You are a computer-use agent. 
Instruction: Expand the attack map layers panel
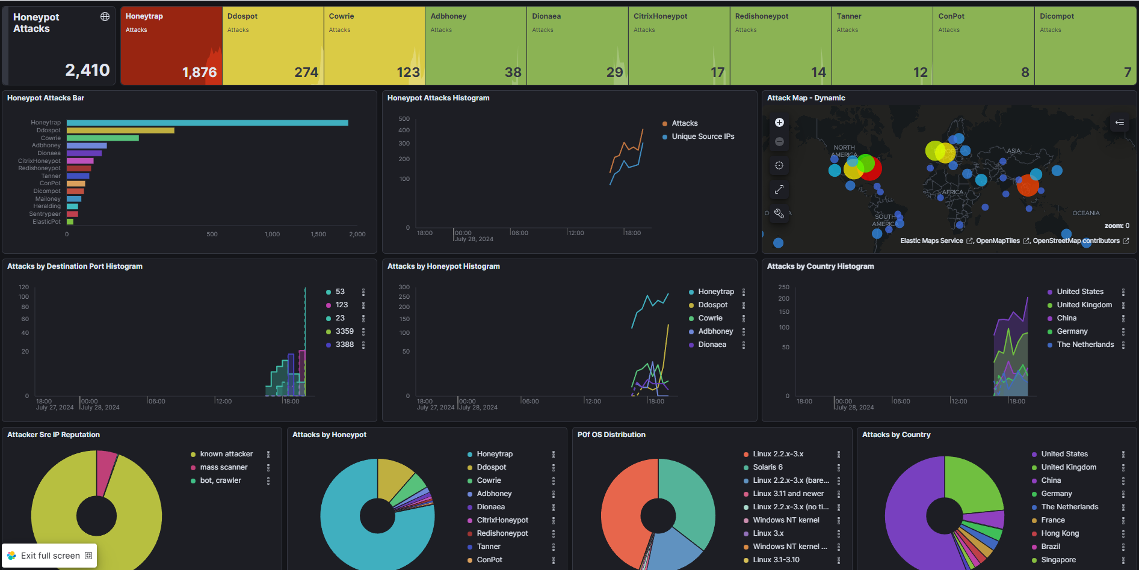coord(1119,123)
